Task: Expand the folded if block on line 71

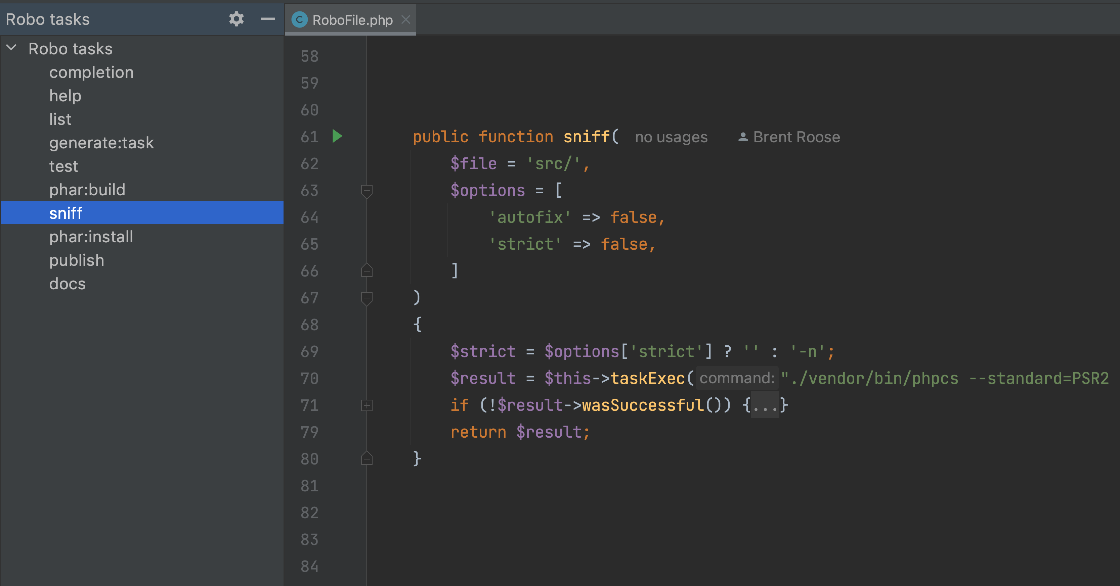Action: point(367,405)
